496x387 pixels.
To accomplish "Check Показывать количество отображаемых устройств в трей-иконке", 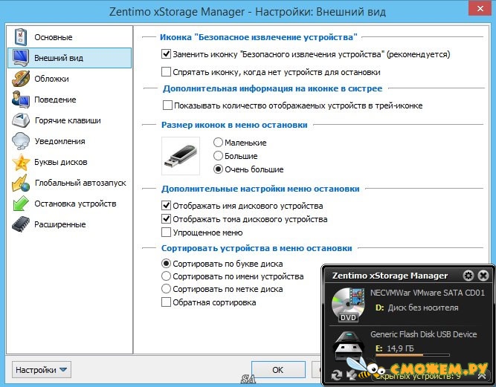I will (167, 105).
